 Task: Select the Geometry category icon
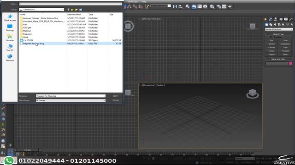coord(266,24)
